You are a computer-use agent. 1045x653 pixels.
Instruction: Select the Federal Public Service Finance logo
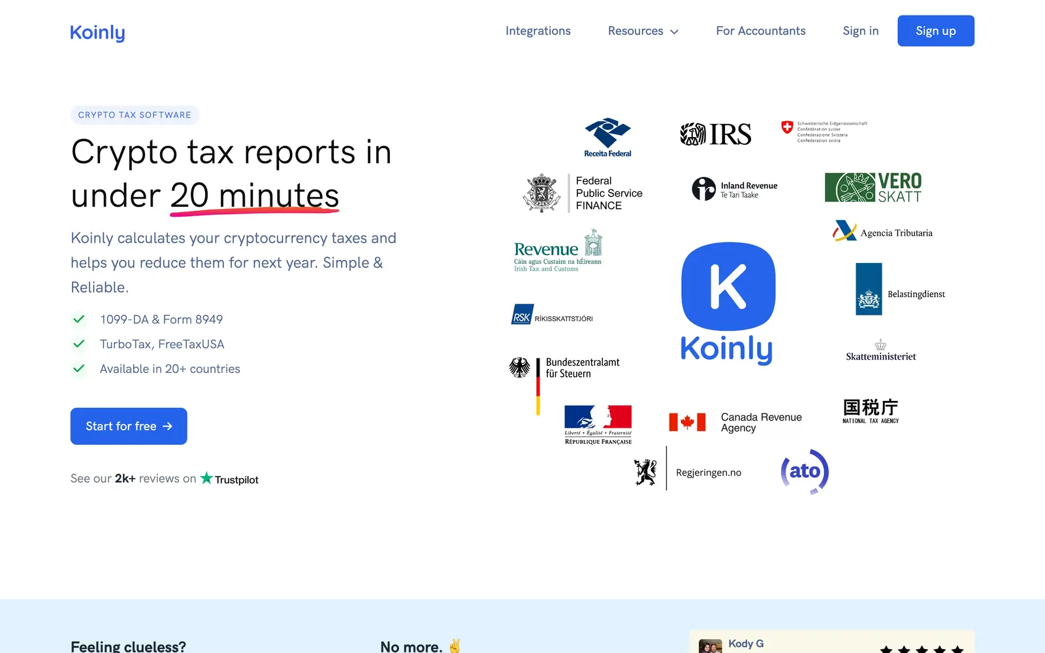(583, 193)
